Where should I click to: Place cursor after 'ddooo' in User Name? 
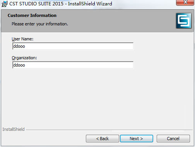tap(25, 46)
